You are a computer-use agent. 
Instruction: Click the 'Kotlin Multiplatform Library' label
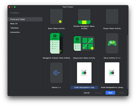point(112,87)
